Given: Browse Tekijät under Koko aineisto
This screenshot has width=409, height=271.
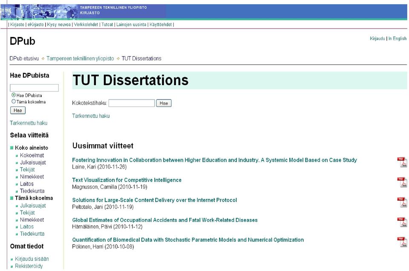Looking at the screenshot, I should (27, 169).
